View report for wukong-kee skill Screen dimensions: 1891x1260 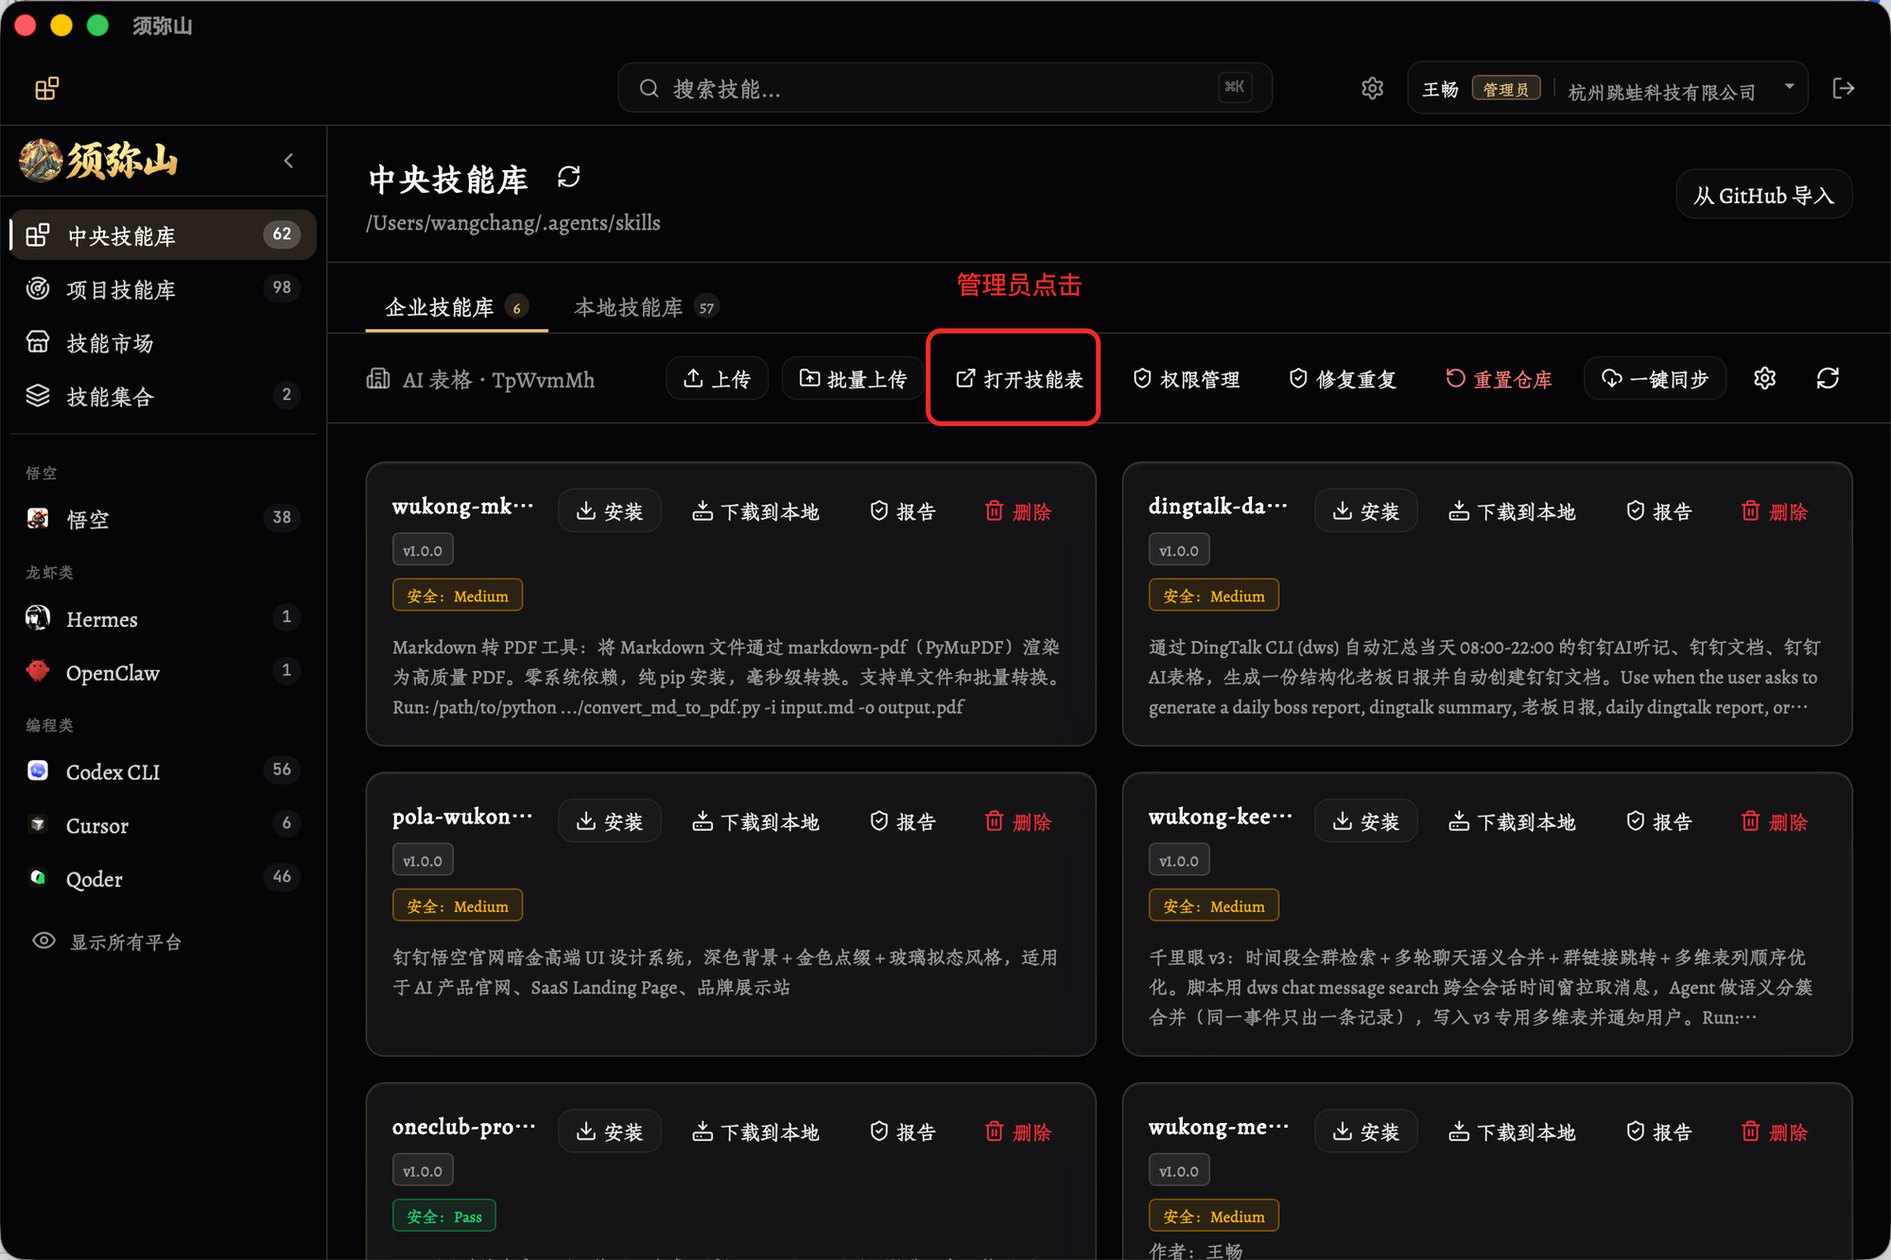pyautogui.click(x=1659, y=821)
